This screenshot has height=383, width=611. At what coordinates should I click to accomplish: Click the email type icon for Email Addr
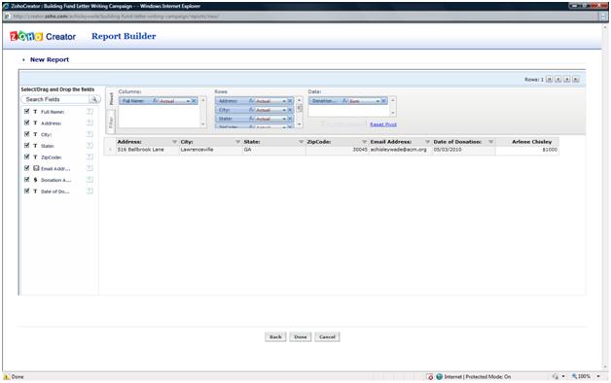36,168
